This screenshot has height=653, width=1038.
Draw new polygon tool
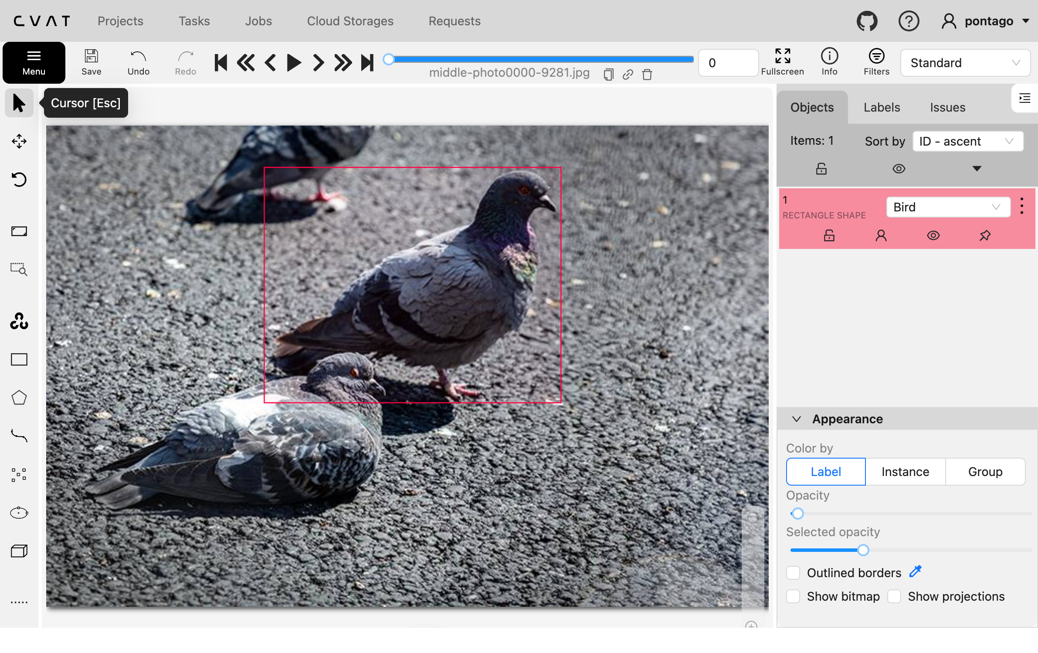pos(19,398)
